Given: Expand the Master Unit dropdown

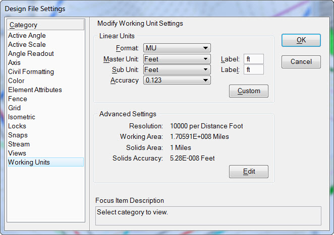Looking at the screenshot, I should (177, 59).
